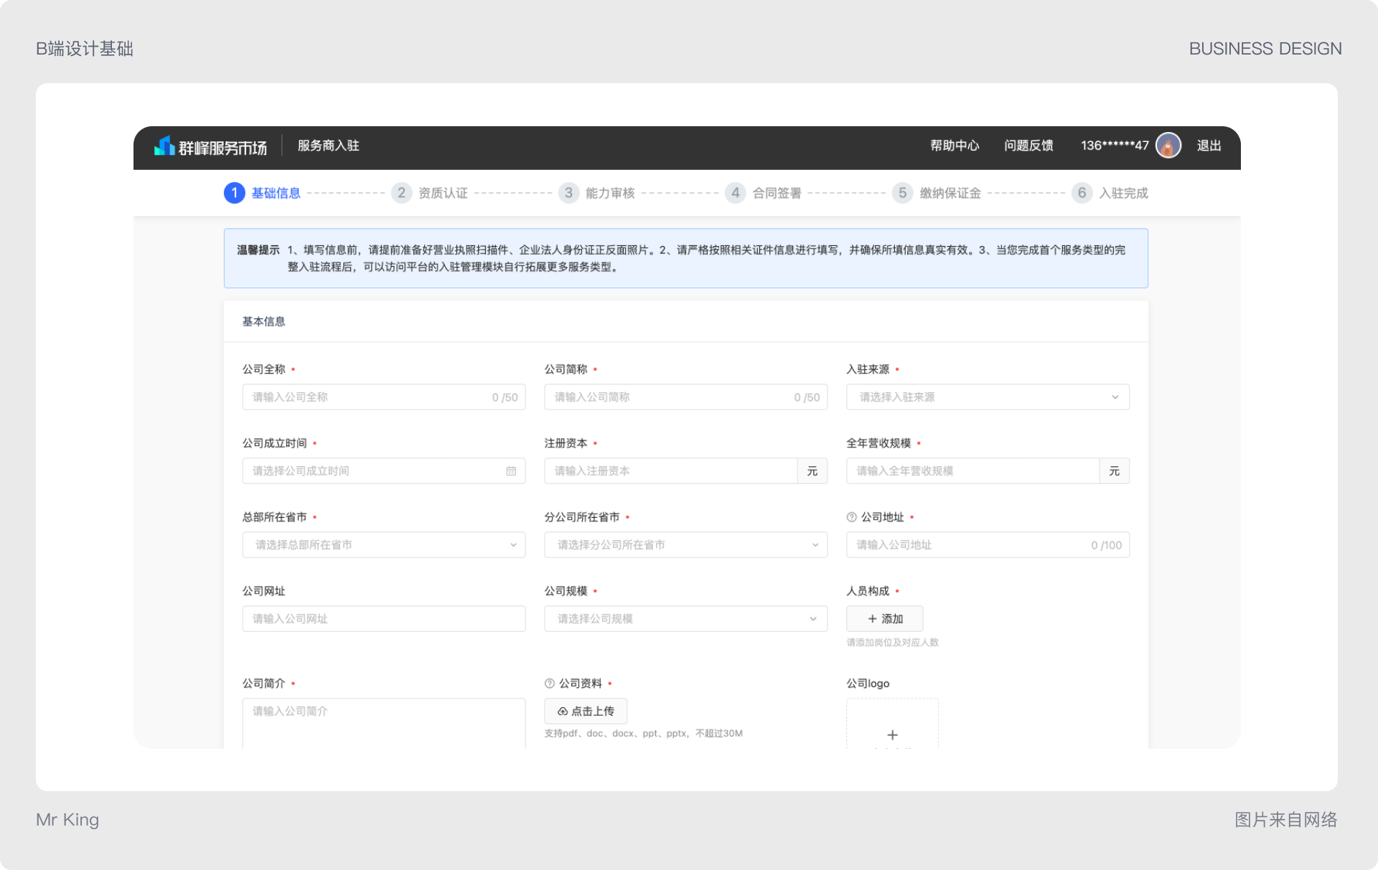This screenshot has width=1378, height=870.
Task: Focus the 公司成立时间 date field
Action: [384, 471]
